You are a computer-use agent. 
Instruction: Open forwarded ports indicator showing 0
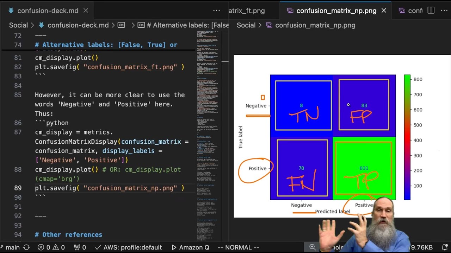(80, 247)
